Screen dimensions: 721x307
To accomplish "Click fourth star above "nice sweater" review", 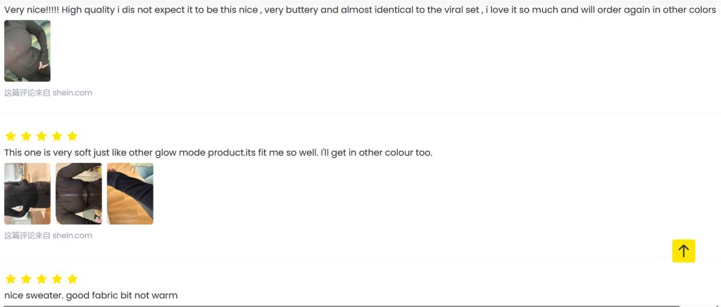I will [x=57, y=279].
